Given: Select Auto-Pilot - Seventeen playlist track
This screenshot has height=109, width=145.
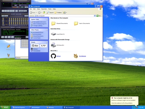Looking at the screenshot, I should 15,33.
